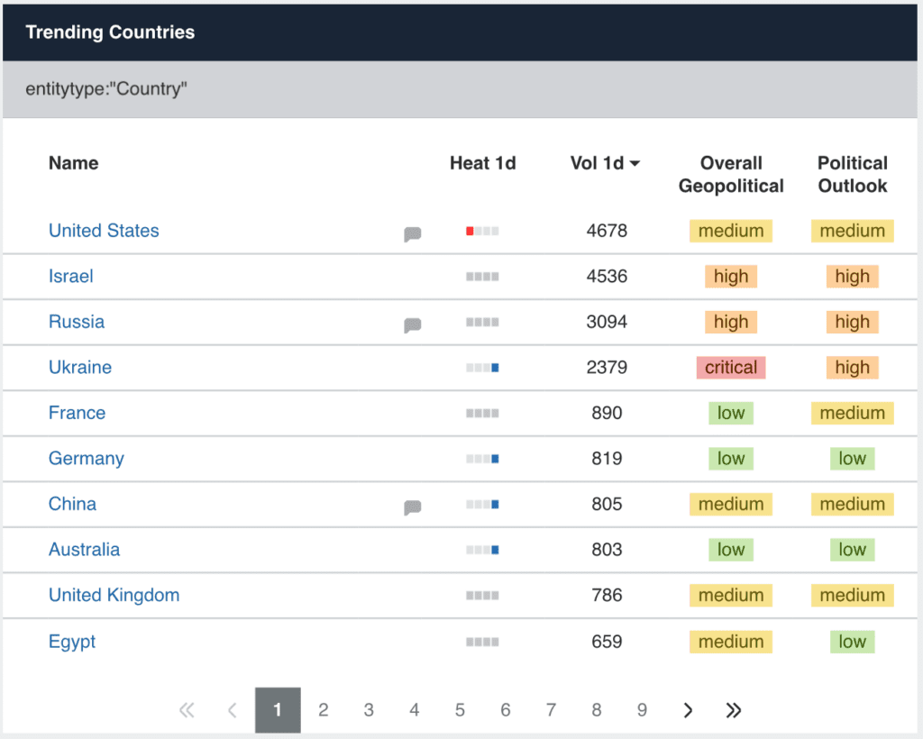Image resolution: width=923 pixels, height=739 pixels.
Task: Open the Egypt country link
Action: click(72, 642)
